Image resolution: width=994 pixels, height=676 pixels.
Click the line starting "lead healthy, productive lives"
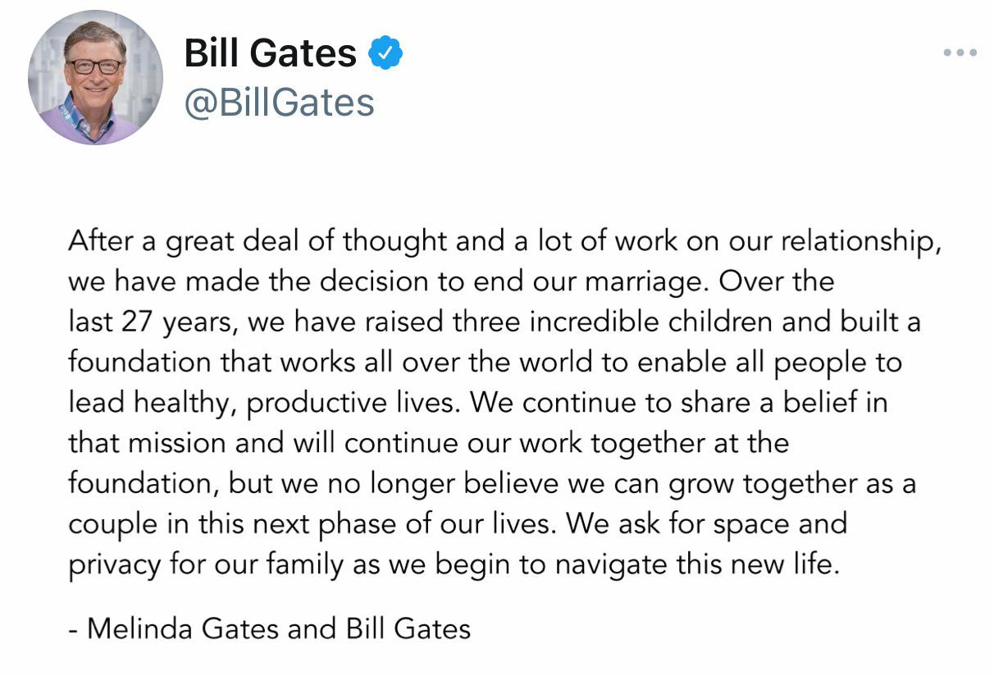(478, 403)
